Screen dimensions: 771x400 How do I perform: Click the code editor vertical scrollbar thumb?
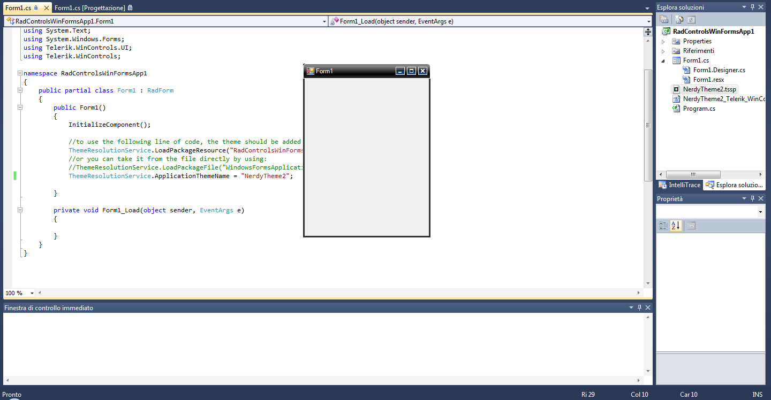[x=648, y=125]
